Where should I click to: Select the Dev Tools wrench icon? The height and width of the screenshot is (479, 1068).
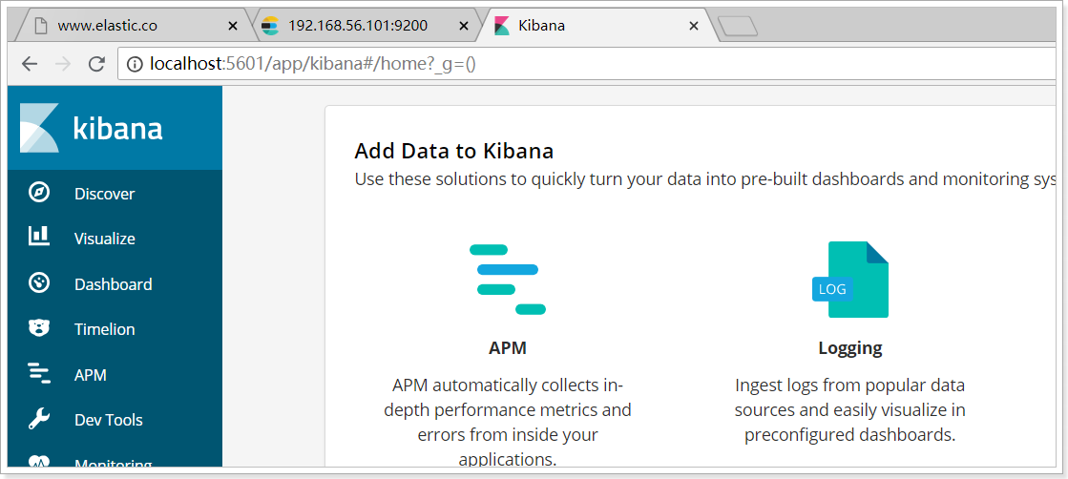tap(39, 419)
